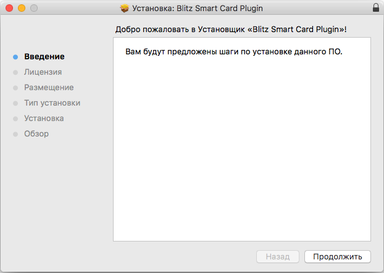
Task: Select the Обзор step label
Action: coord(36,134)
